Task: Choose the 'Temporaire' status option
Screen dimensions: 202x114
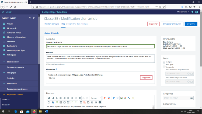Action: [165, 67]
